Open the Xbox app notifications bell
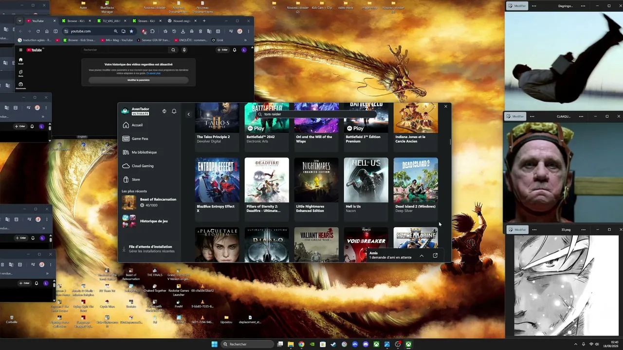The height and width of the screenshot is (350, 623). click(174, 111)
